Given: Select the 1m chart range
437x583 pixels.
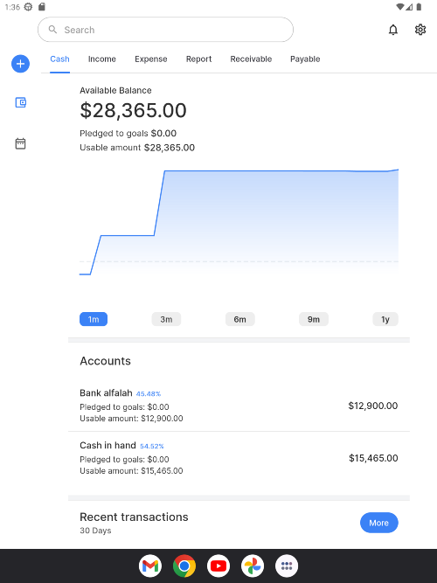Looking at the screenshot, I should pyautogui.click(x=94, y=319).
